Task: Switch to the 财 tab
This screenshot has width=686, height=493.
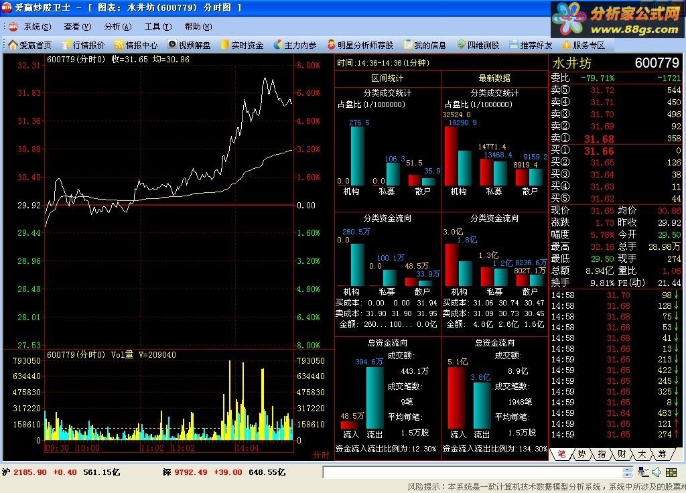Action: (622, 454)
